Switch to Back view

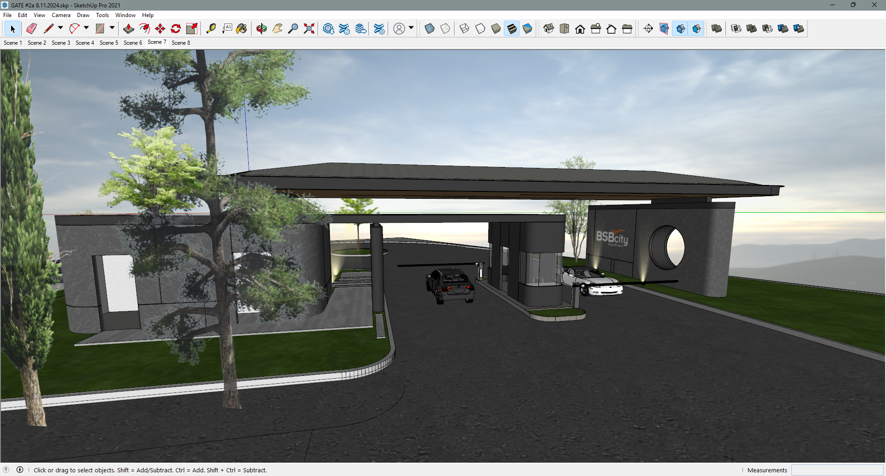point(611,29)
